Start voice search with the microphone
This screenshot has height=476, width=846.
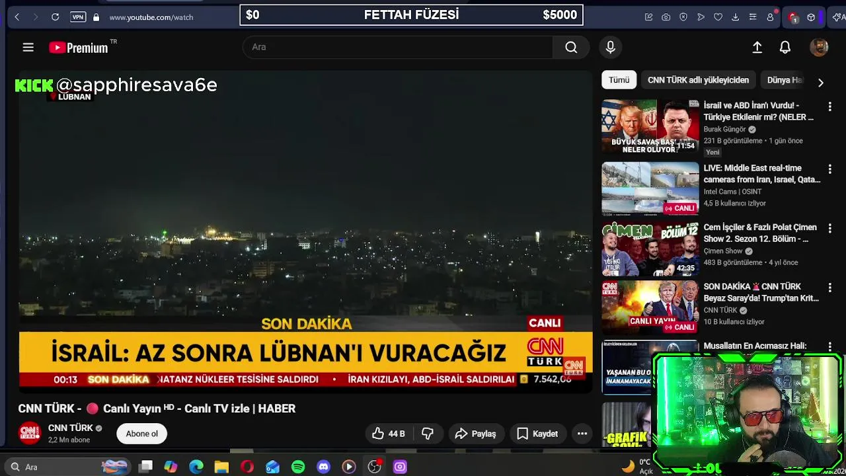611,47
